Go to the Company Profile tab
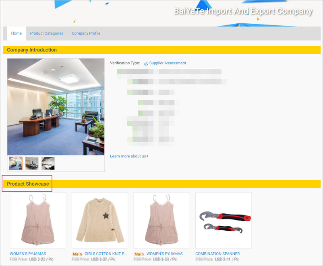 click(86, 33)
